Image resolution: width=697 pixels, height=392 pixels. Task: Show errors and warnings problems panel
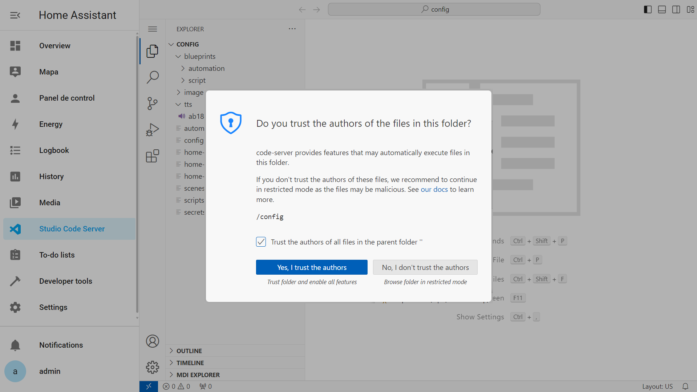pos(177,387)
